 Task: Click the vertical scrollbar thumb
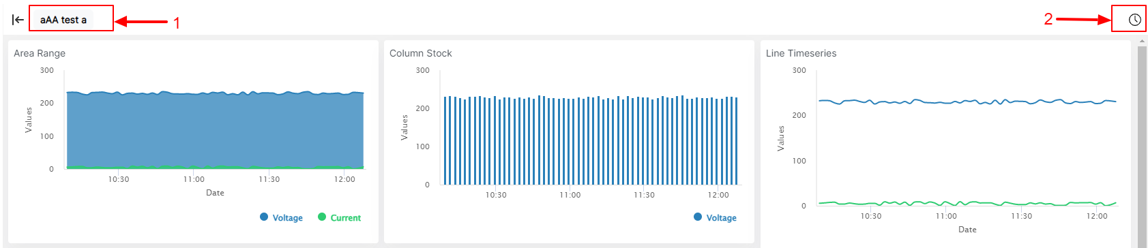[x=1142, y=146]
